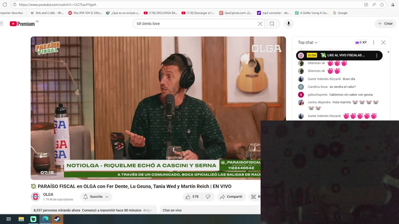Open the QueOpinas.com bookmark
This screenshot has height=224, width=399.
click(x=236, y=13)
